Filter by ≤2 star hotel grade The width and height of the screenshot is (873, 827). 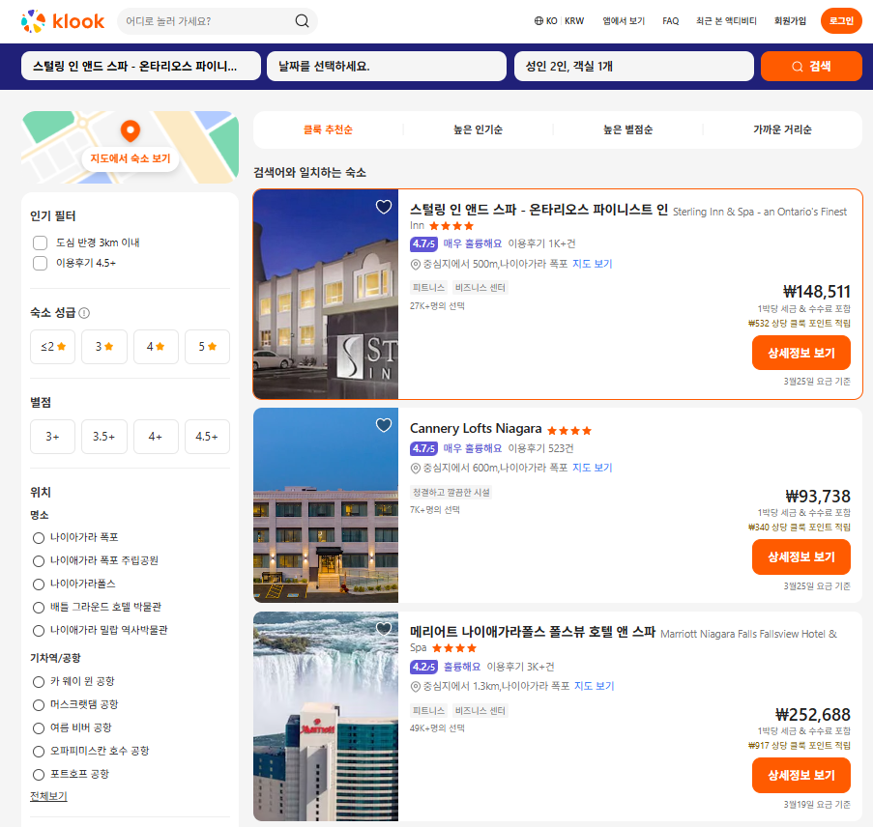point(53,347)
